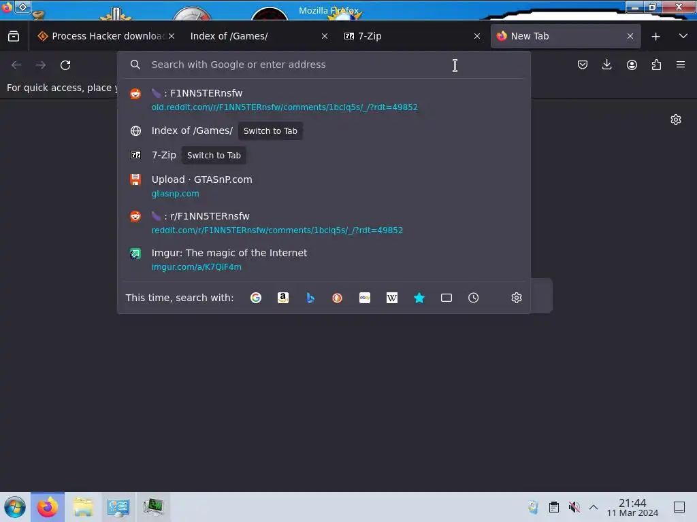The width and height of the screenshot is (697, 522).
Task: Close the New Tab tab
Action: [630, 37]
